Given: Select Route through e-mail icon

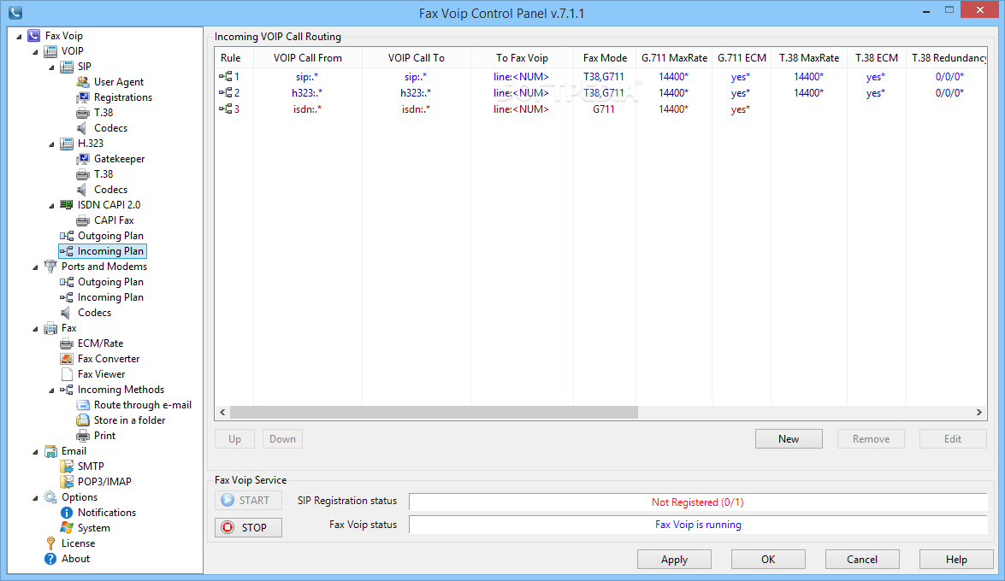Looking at the screenshot, I should coord(83,405).
